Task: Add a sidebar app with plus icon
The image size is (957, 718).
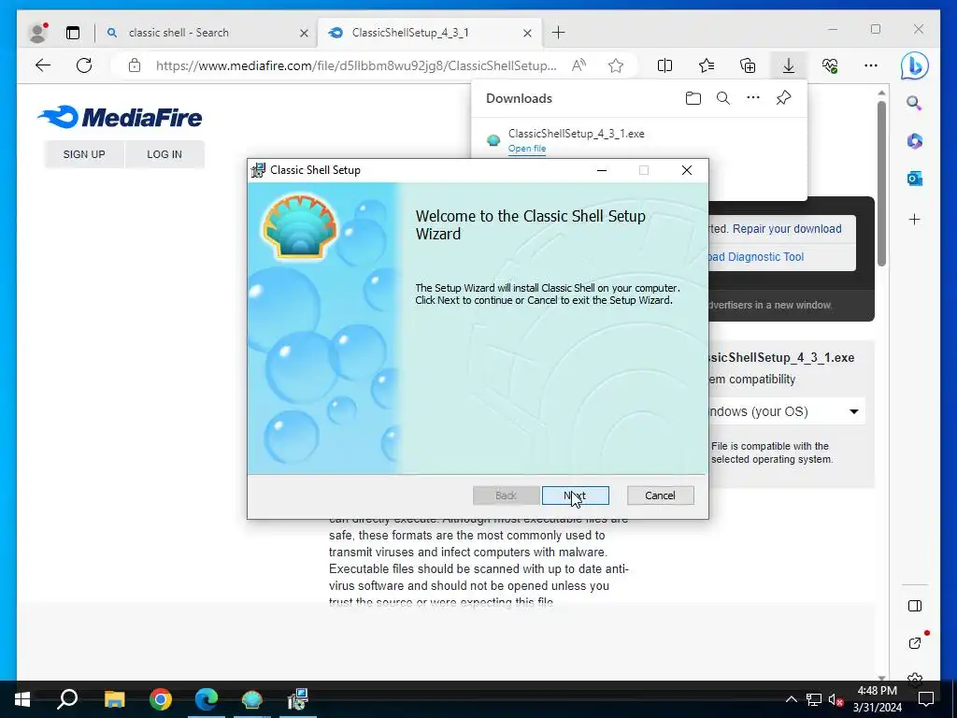Action: coord(914,219)
